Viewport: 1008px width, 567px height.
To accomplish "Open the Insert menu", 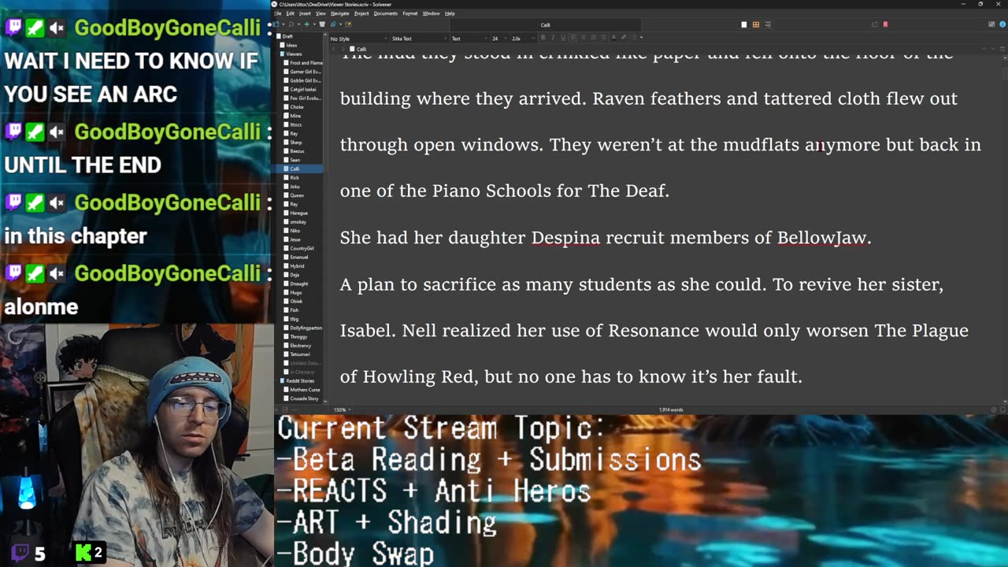I will 305,13.
